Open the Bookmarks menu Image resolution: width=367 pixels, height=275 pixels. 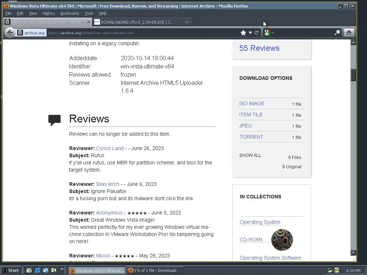(70, 13)
